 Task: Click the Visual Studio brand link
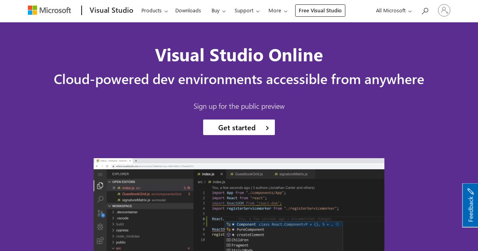pyautogui.click(x=112, y=10)
